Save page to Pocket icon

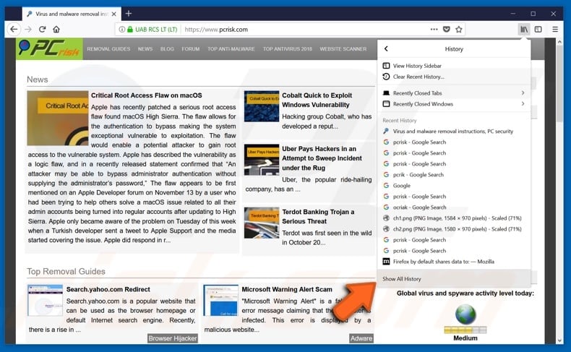point(446,29)
